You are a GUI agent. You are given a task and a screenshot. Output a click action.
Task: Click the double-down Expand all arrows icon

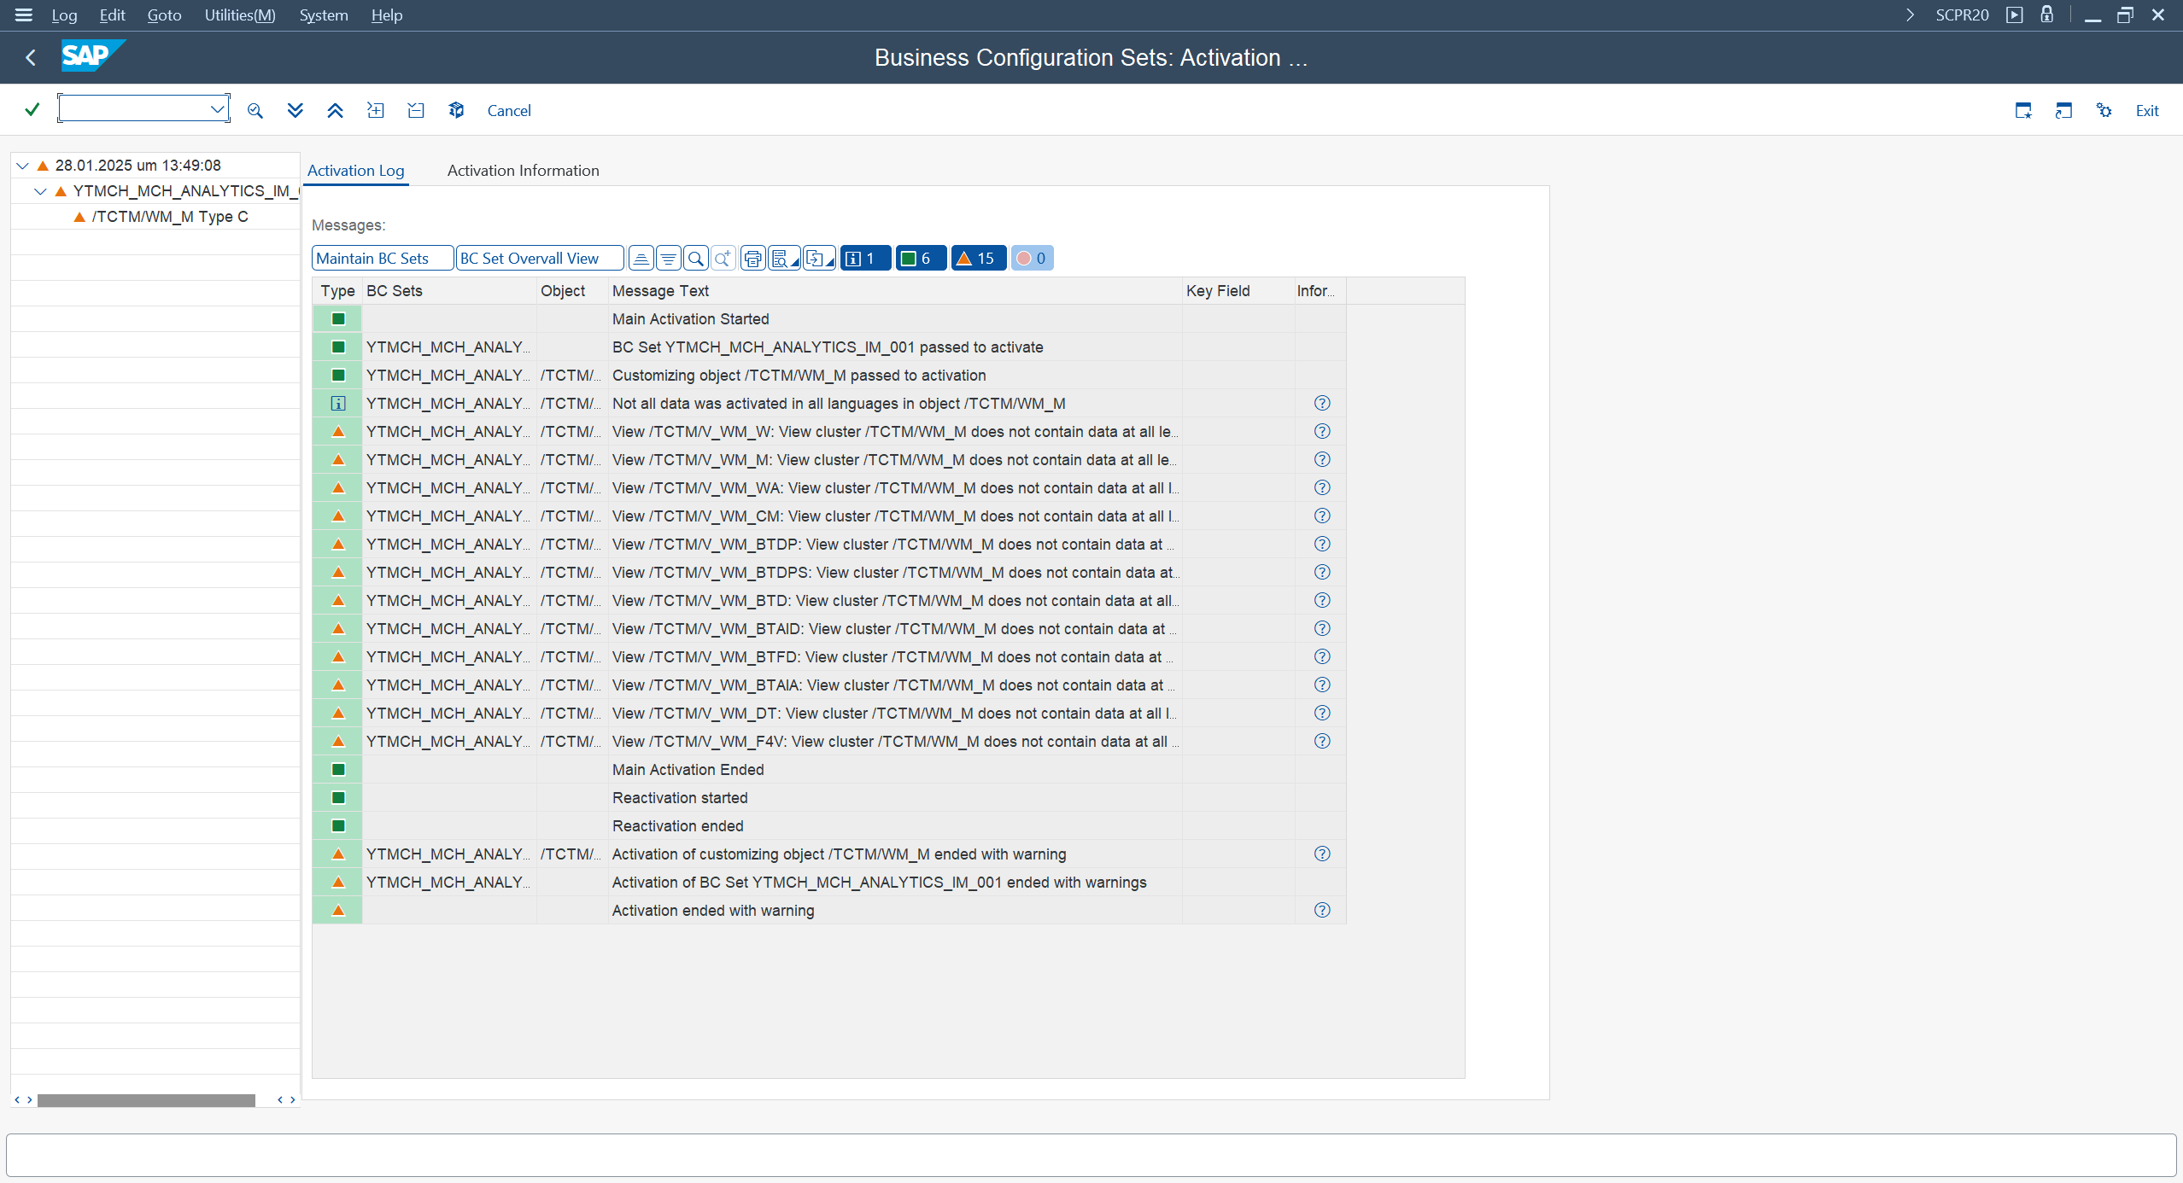(295, 110)
